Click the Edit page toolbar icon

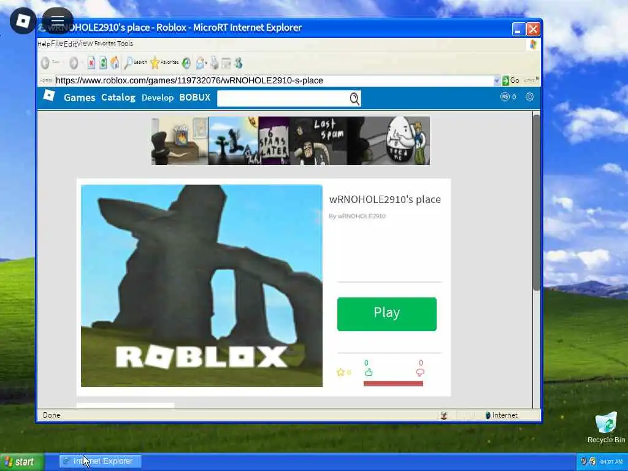click(x=226, y=63)
